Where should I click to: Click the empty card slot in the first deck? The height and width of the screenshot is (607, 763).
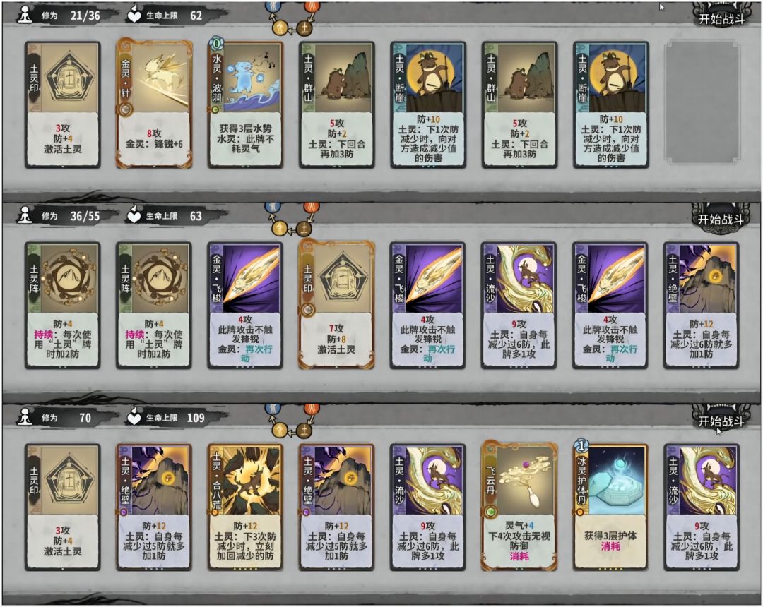point(702,102)
